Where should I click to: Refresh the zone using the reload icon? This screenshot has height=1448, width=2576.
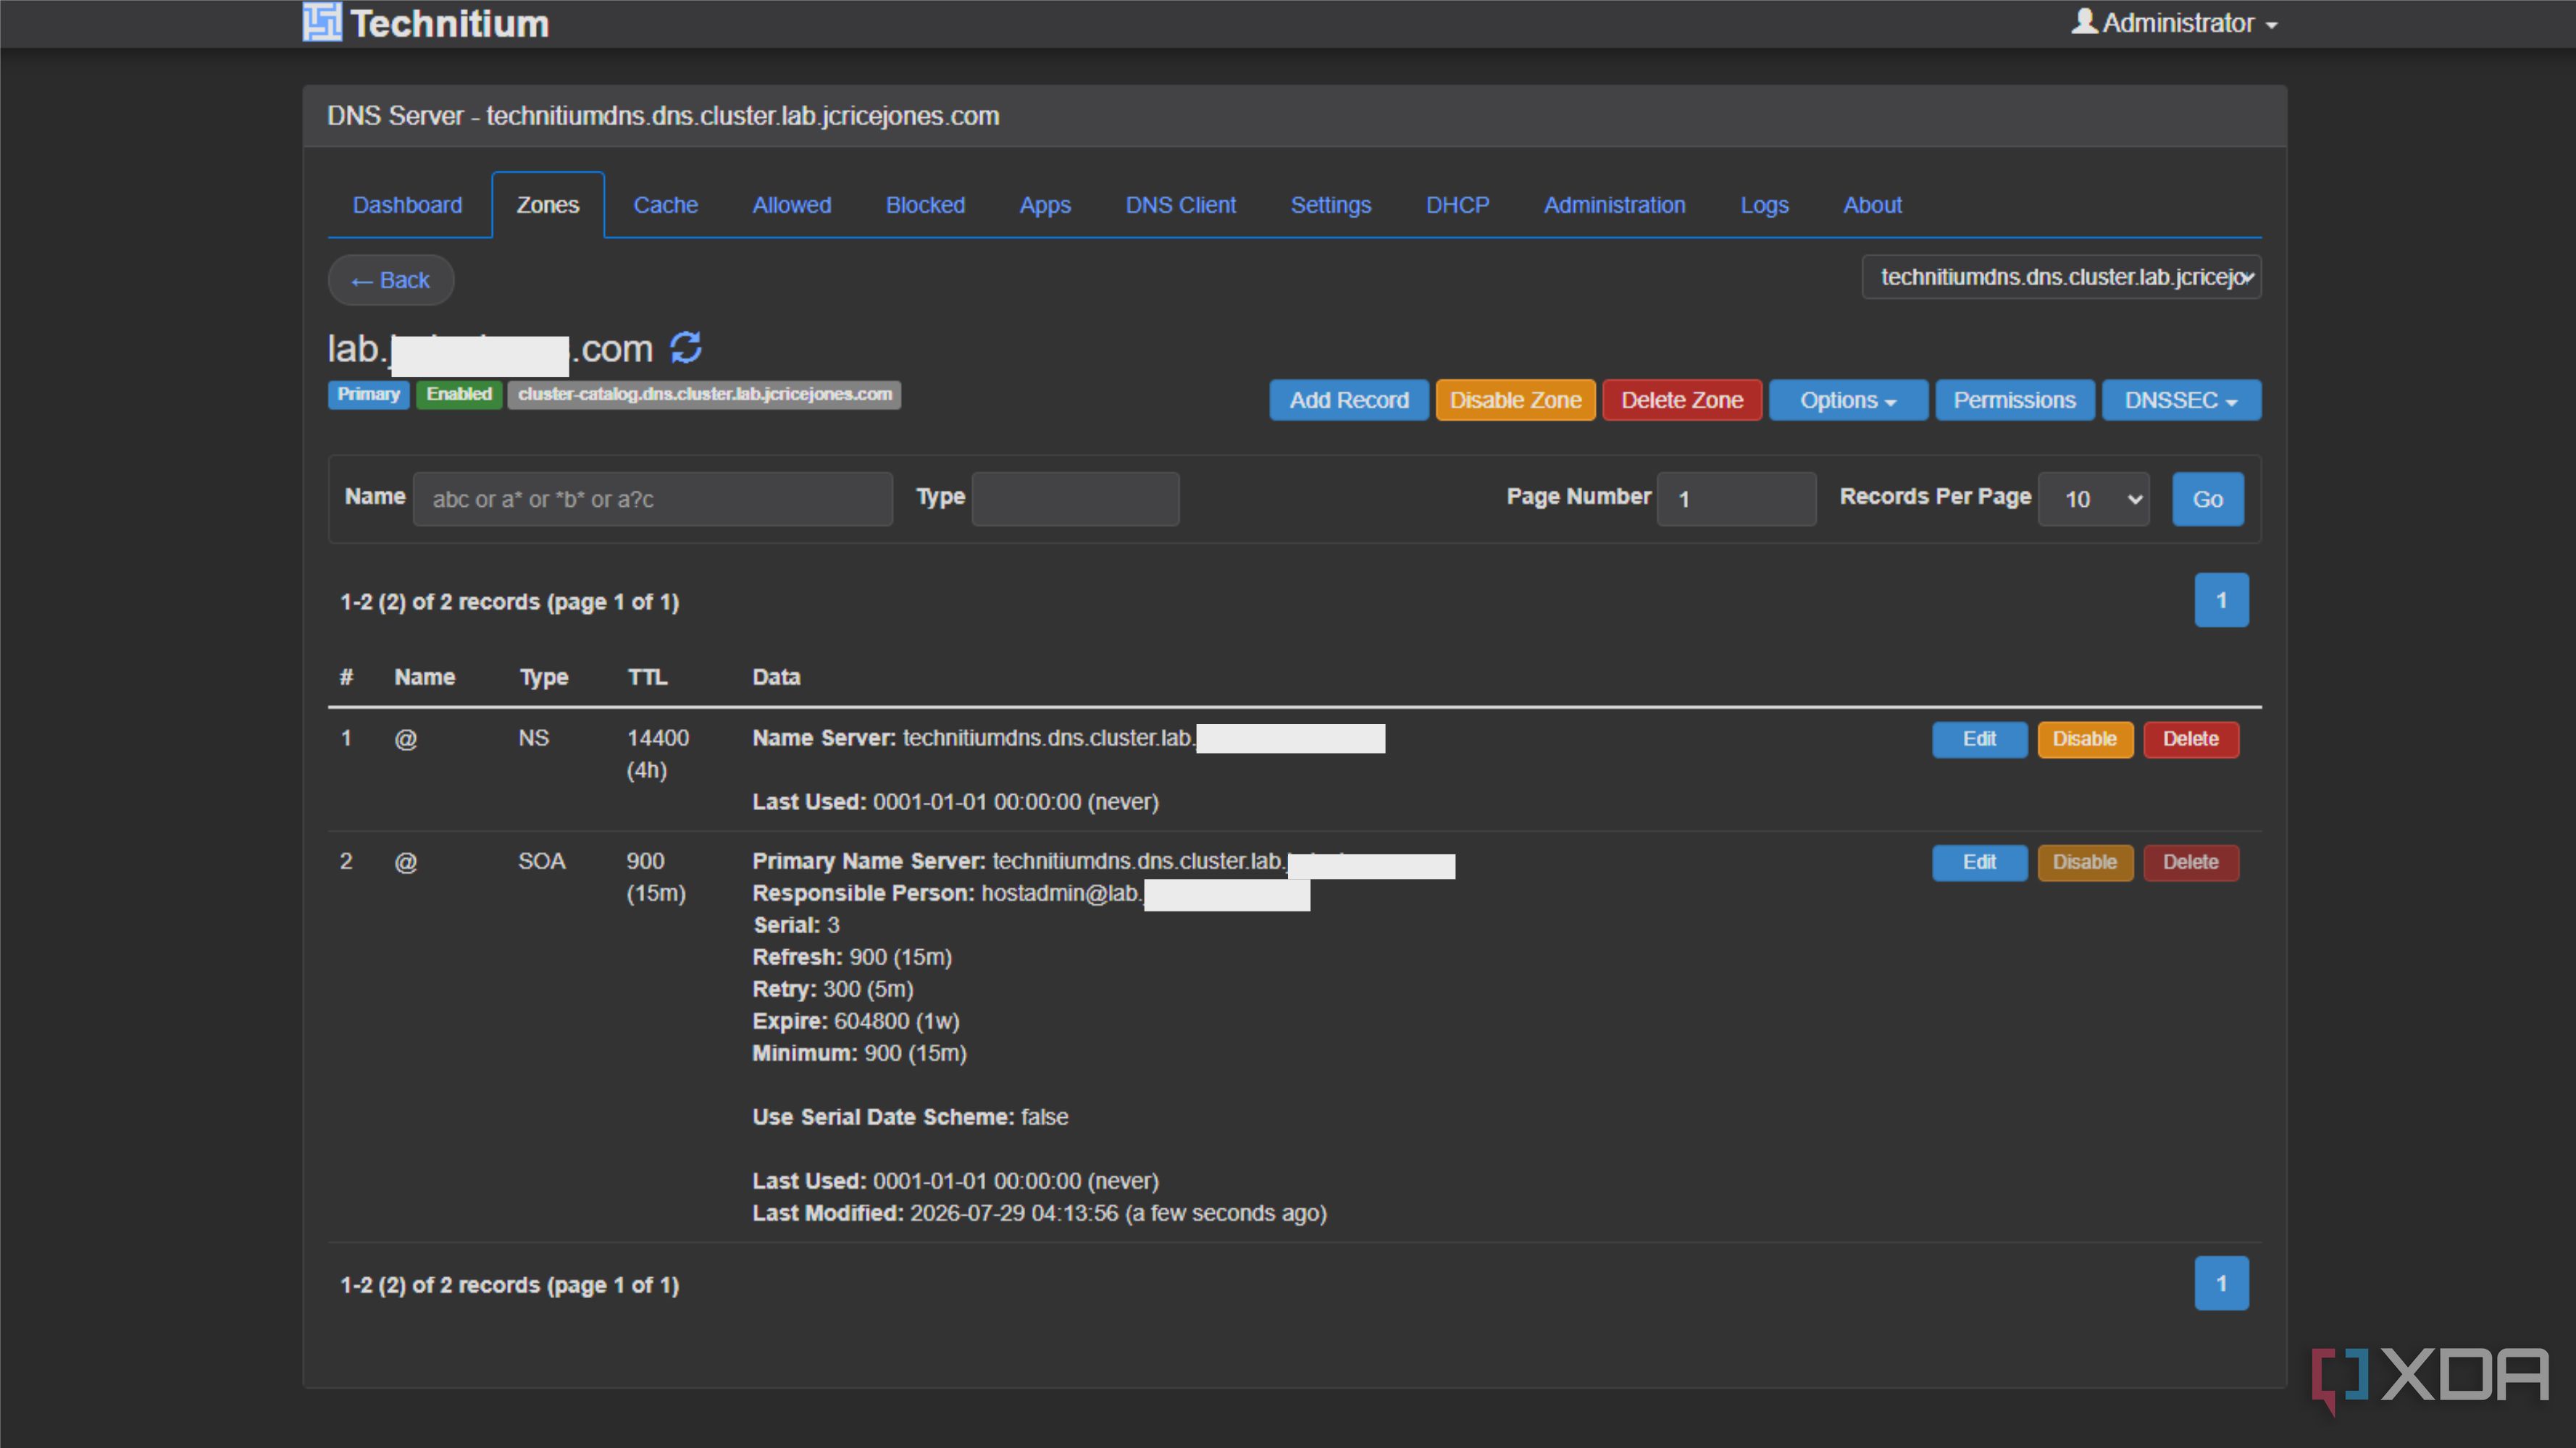point(686,348)
